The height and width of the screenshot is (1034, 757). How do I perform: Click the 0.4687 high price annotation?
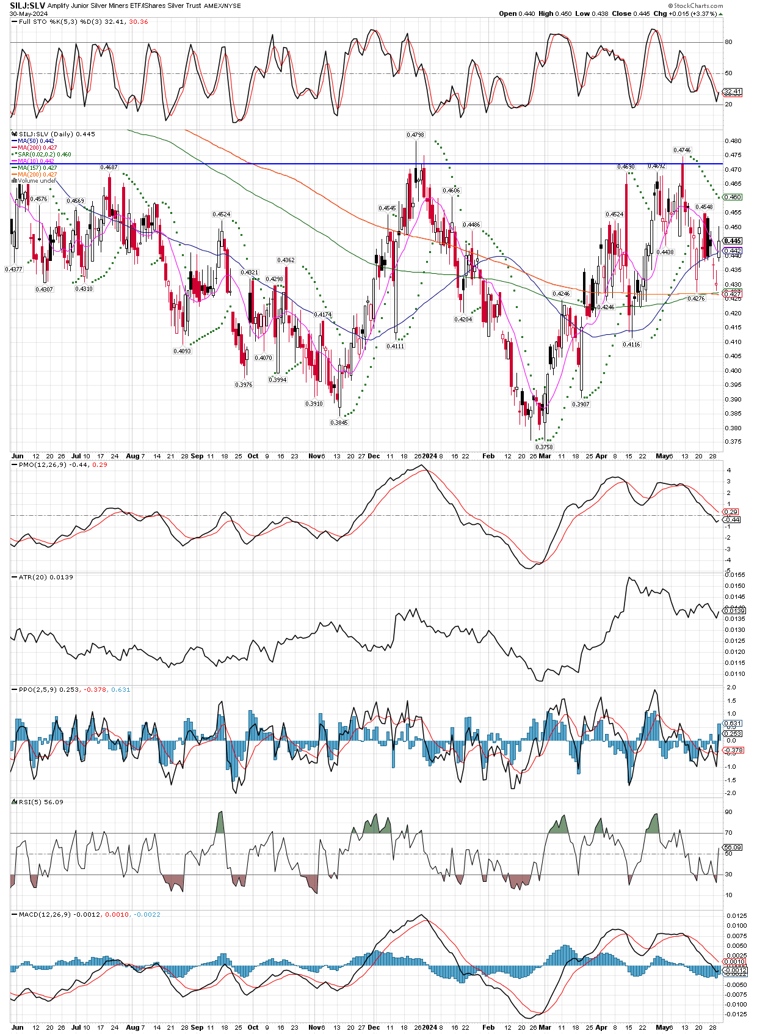pos(109,167)
